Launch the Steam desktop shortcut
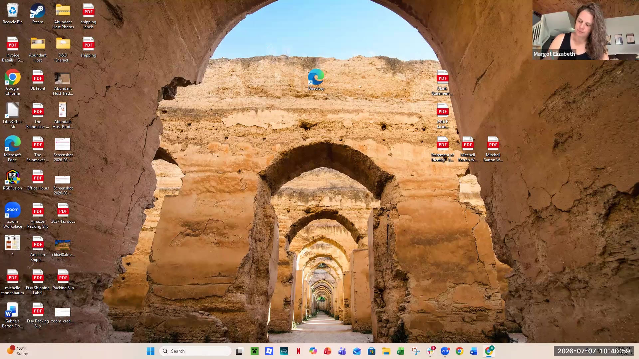This screenshot has width=639, height=359. click(38, 14)
